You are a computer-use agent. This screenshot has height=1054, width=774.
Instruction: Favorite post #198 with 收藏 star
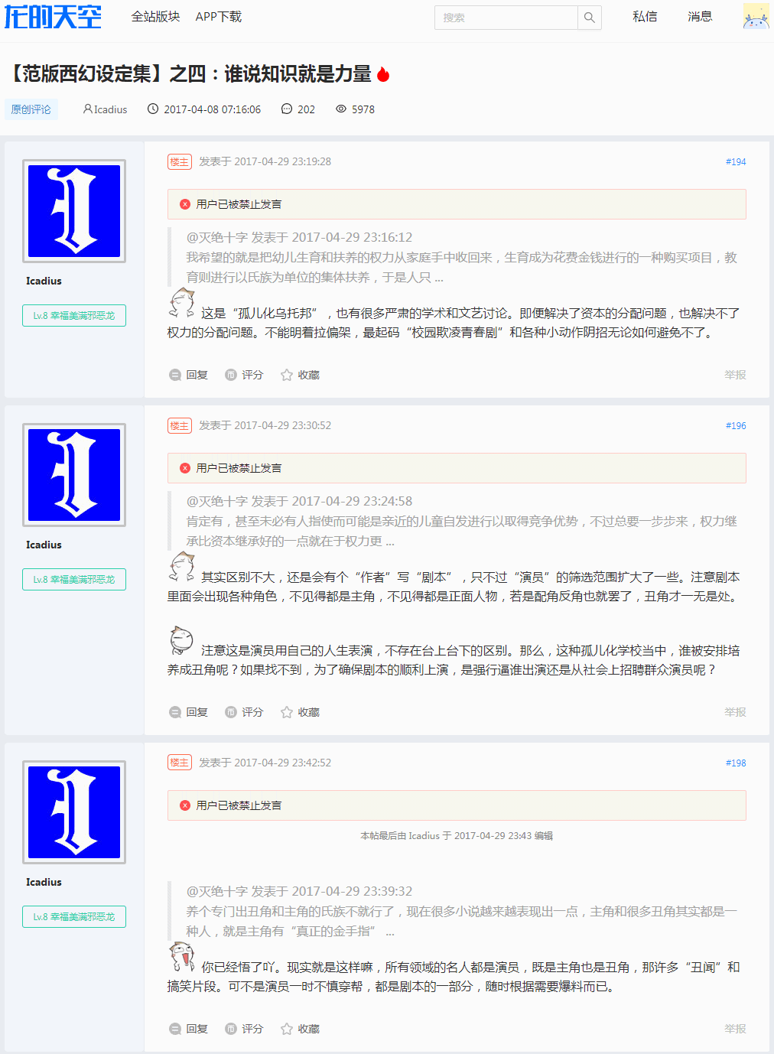(300, 1029)
